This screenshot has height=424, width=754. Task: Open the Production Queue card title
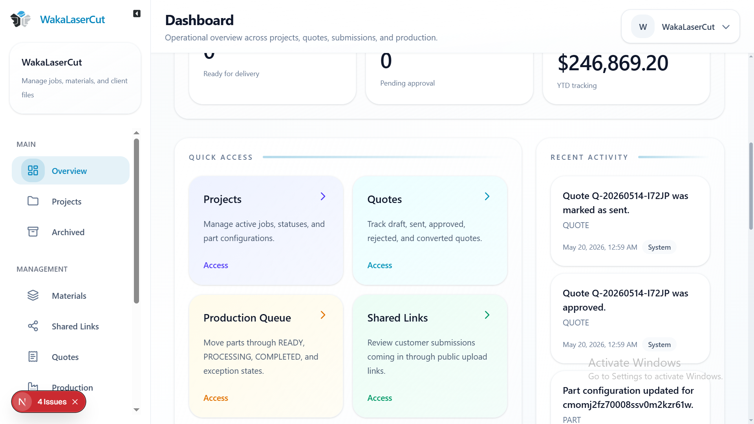coord(247,318)
